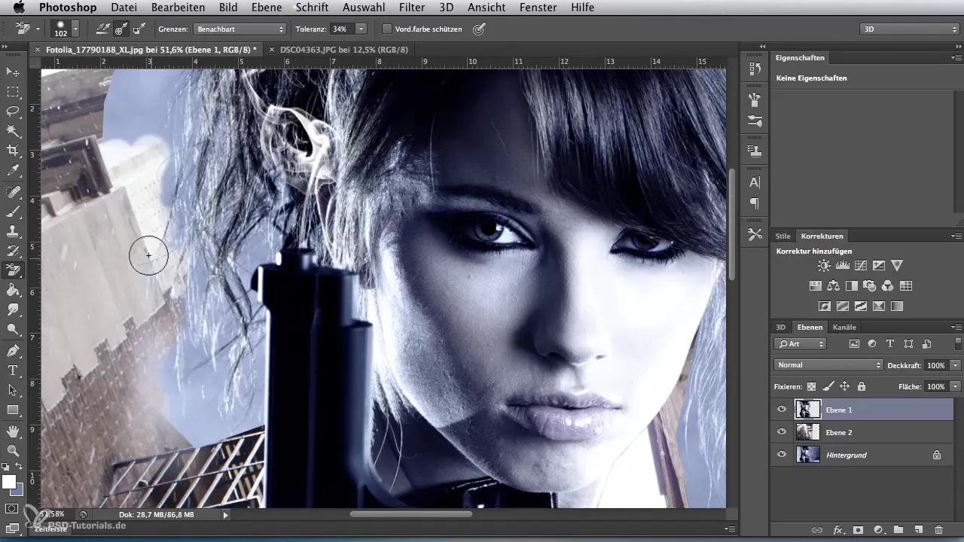The image size is (964, 542).
Task: Click the Toleranz input field
Action: tap(342, 29)
